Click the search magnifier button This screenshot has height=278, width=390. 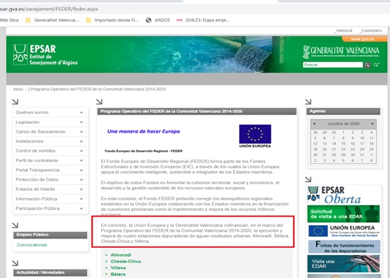(367, 65)
